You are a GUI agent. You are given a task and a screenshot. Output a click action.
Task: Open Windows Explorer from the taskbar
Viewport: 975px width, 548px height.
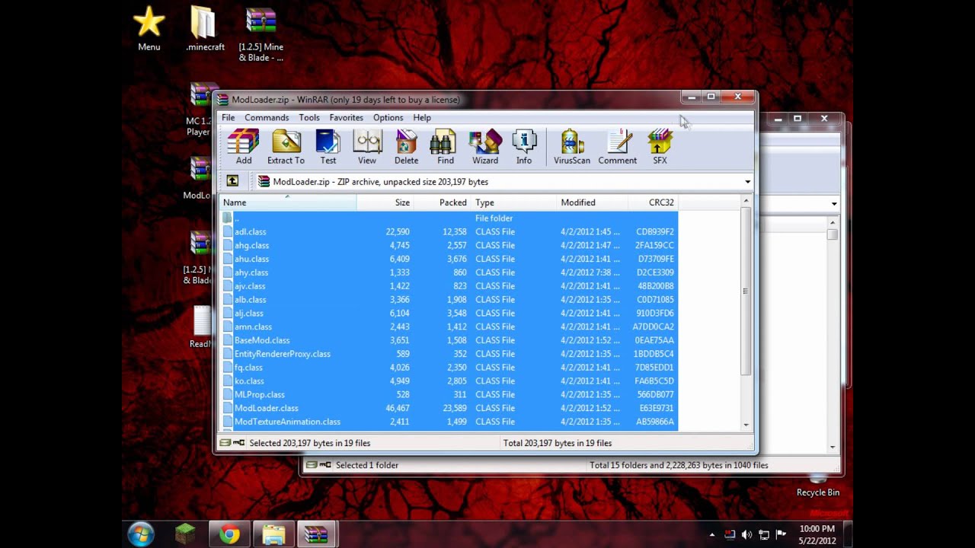273,534
